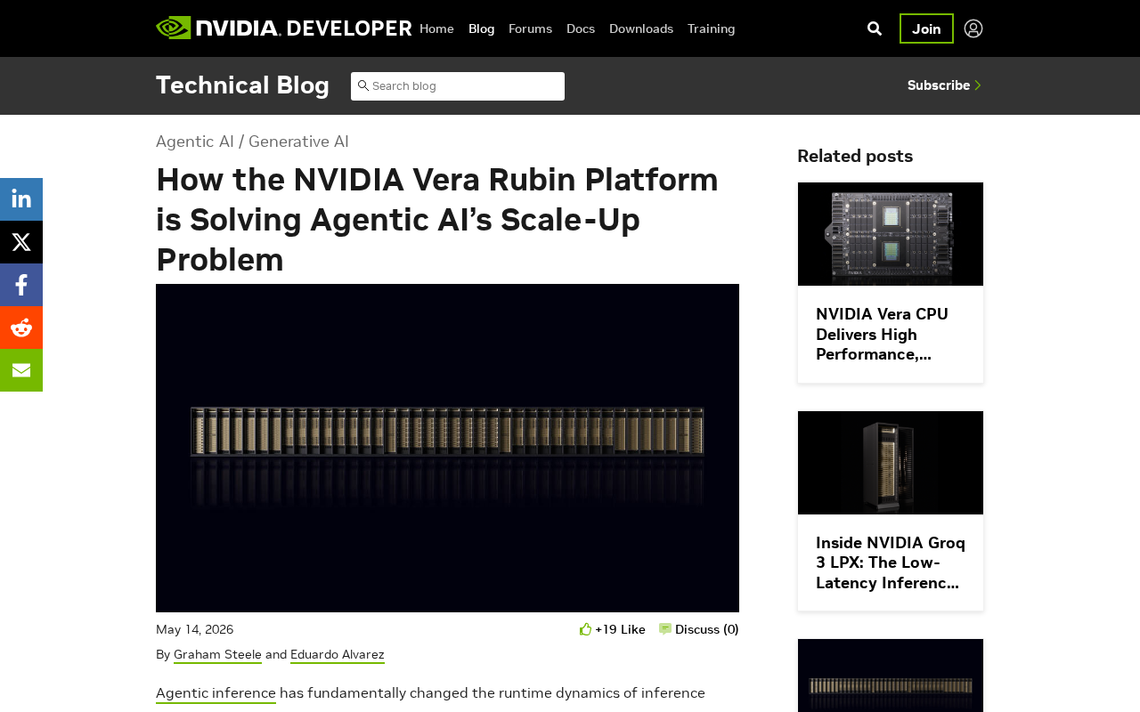Image resolution: width=1140 pixels, height=712 pixels.
Task: Open the Downloads menu item
Action: 641,28
